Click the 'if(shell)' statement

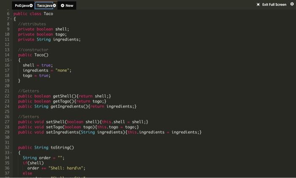33,163
